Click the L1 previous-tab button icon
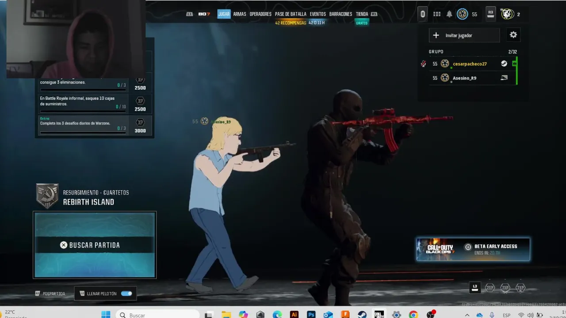Image resolution: width=566 pixels, height=318 pixels. [190, 14]
